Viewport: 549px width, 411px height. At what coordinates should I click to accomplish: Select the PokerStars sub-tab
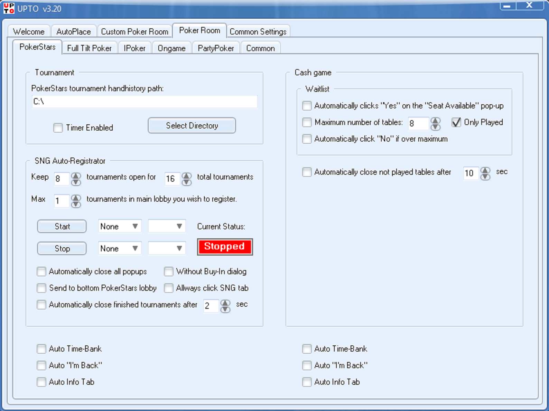37,47
